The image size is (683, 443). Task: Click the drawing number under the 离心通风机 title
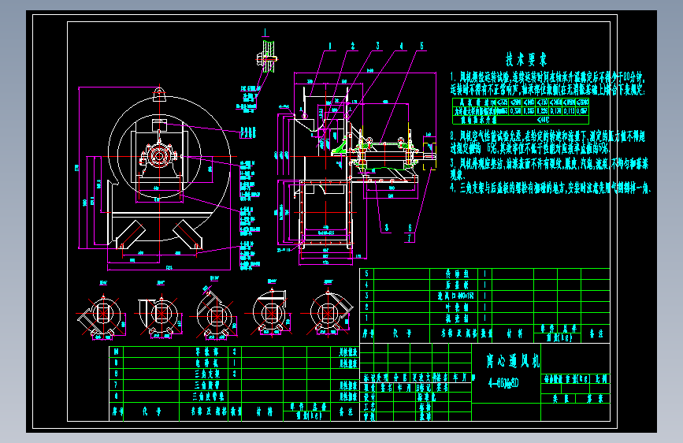coord(503,383)
